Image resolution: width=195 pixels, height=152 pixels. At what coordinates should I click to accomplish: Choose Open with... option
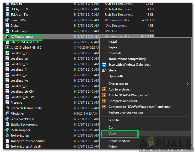[x=117, y=76]
